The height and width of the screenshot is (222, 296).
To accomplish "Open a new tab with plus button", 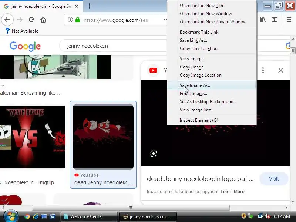I will (x=89, y=6).
